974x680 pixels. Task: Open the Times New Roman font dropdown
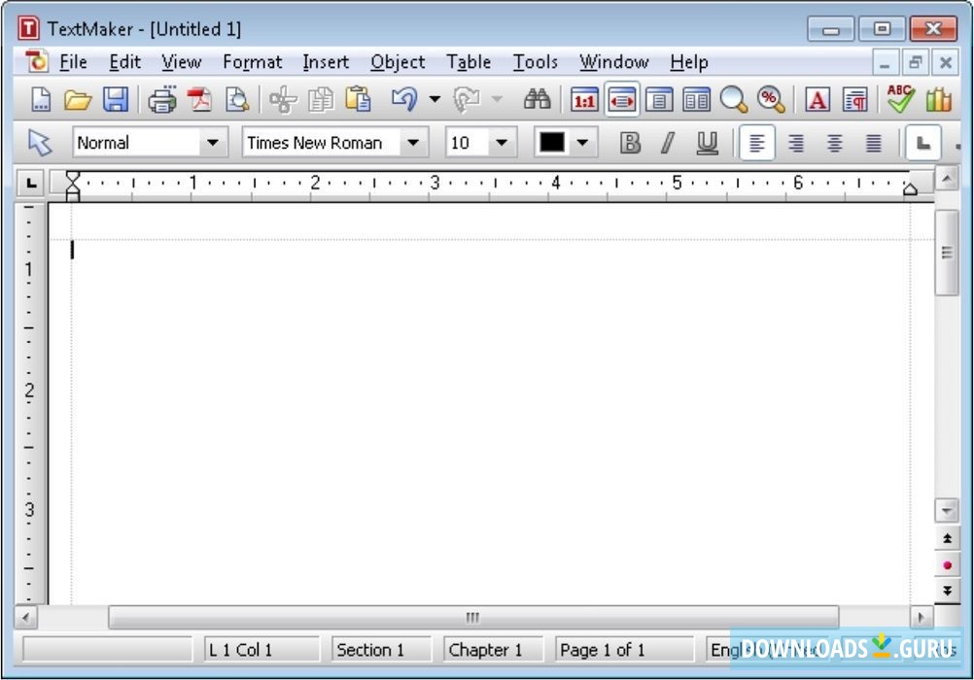412,143
